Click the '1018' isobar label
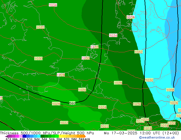The image size is (181, 140). [164, 125]
